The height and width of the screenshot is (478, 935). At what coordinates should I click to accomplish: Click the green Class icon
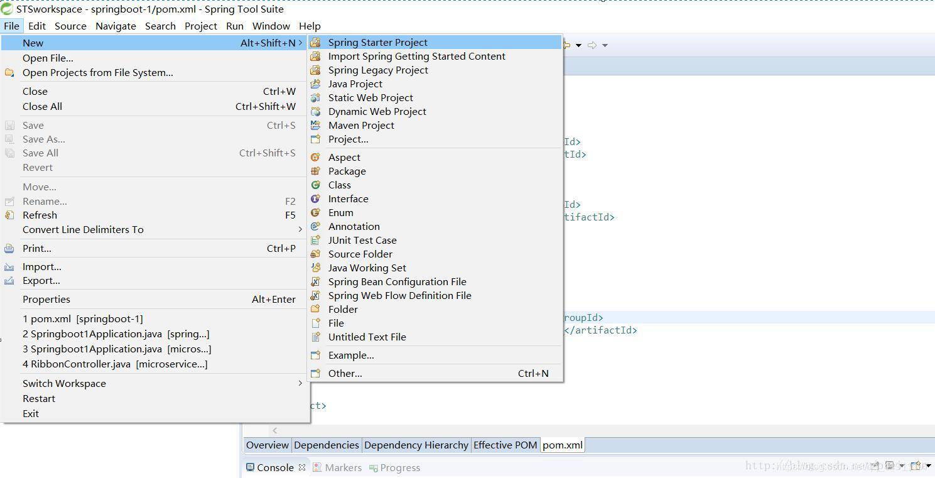tap(315, 185)
